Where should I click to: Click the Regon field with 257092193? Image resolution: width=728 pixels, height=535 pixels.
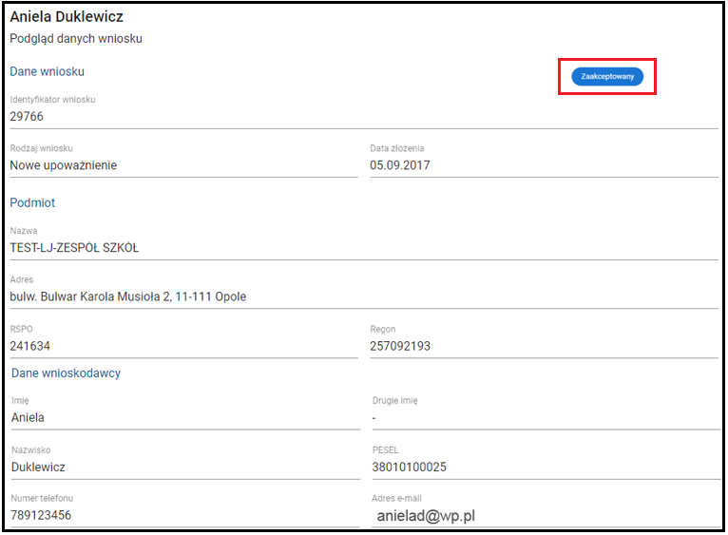[x=543, y=346]
